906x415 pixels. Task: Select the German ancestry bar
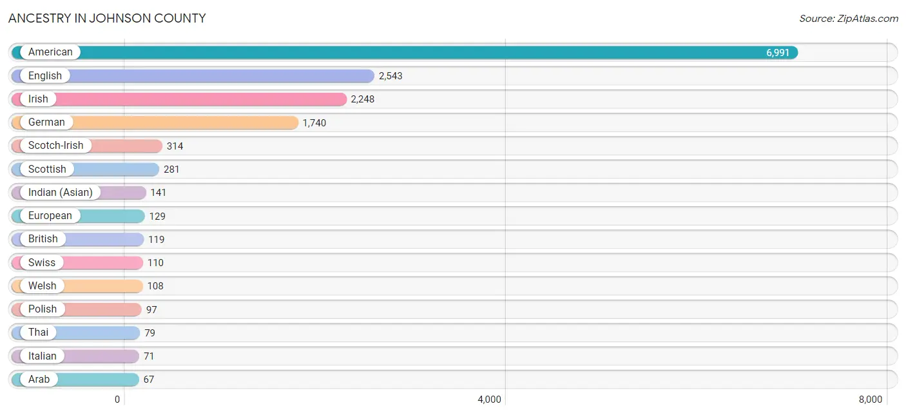point(155,122)
